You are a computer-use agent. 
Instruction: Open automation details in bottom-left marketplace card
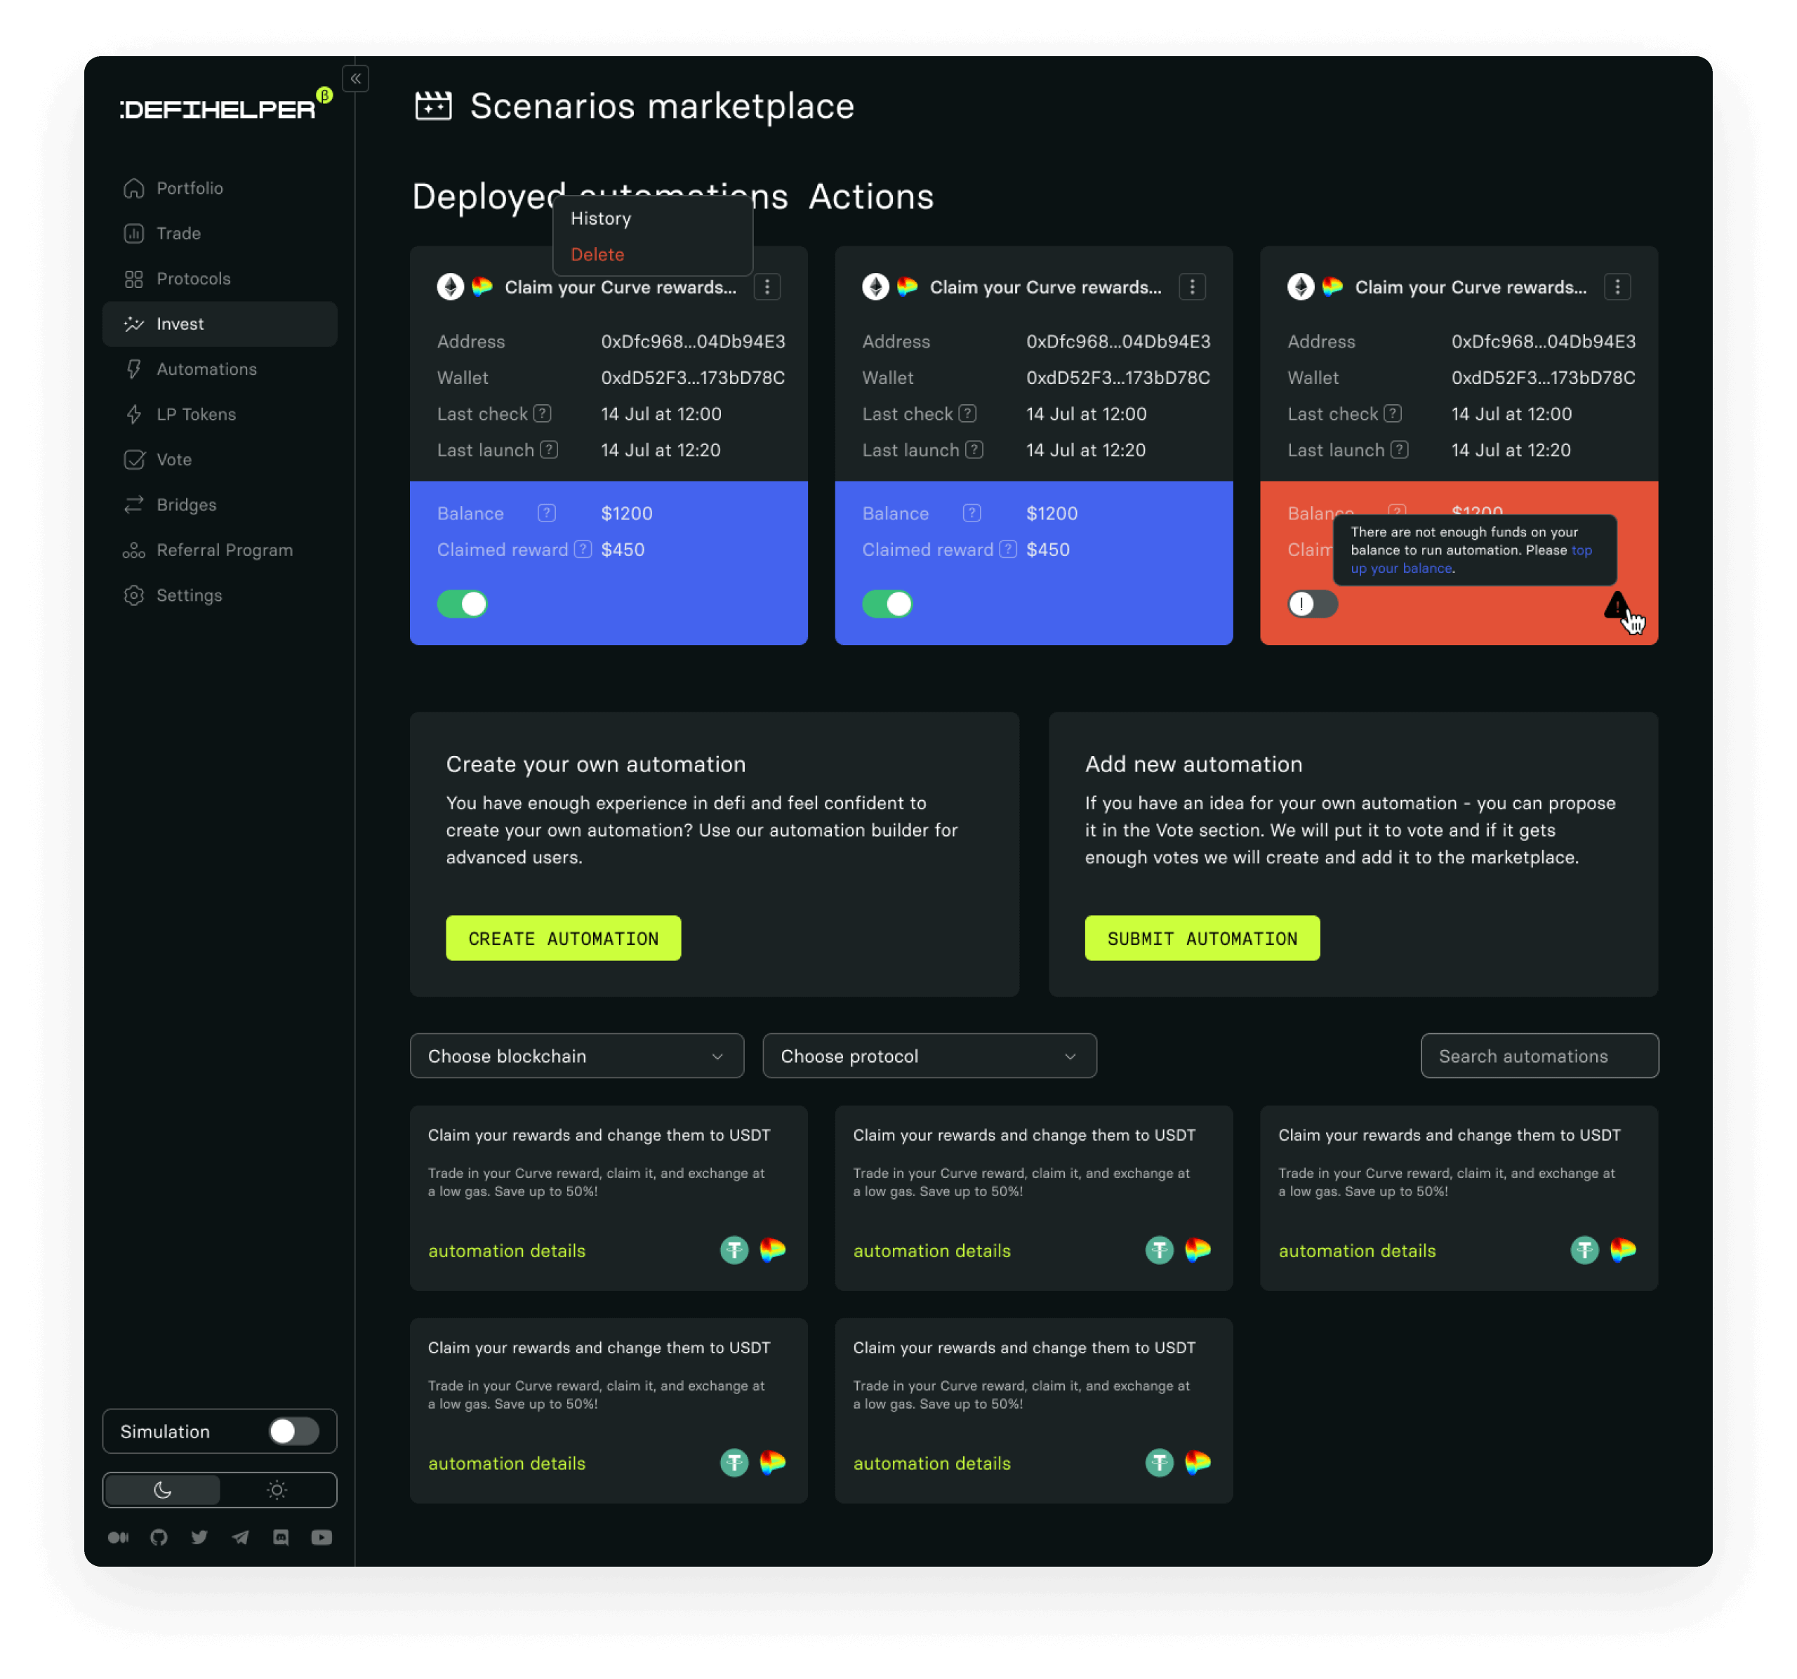click(507, 1463)
